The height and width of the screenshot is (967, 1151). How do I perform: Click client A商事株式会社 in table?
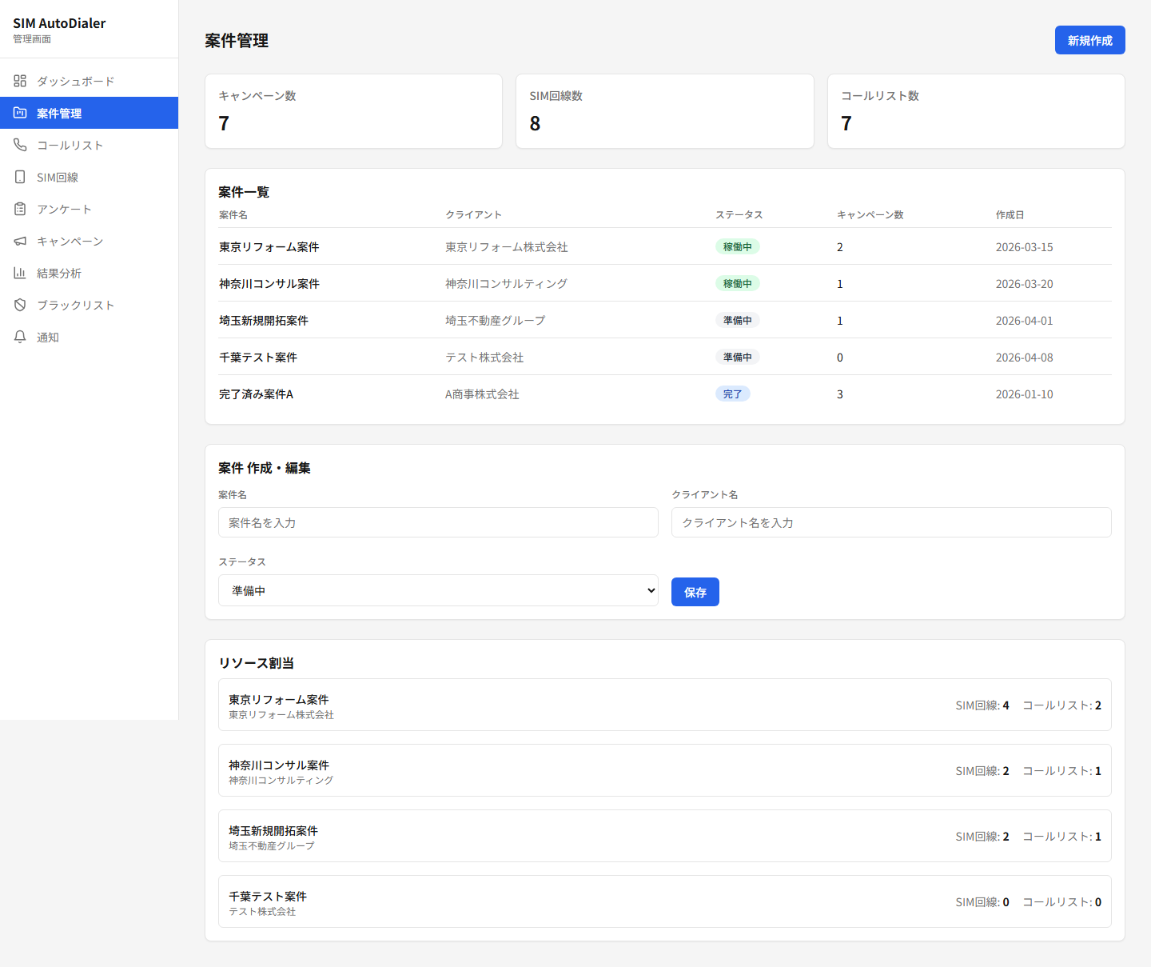[x=482, y=394]
